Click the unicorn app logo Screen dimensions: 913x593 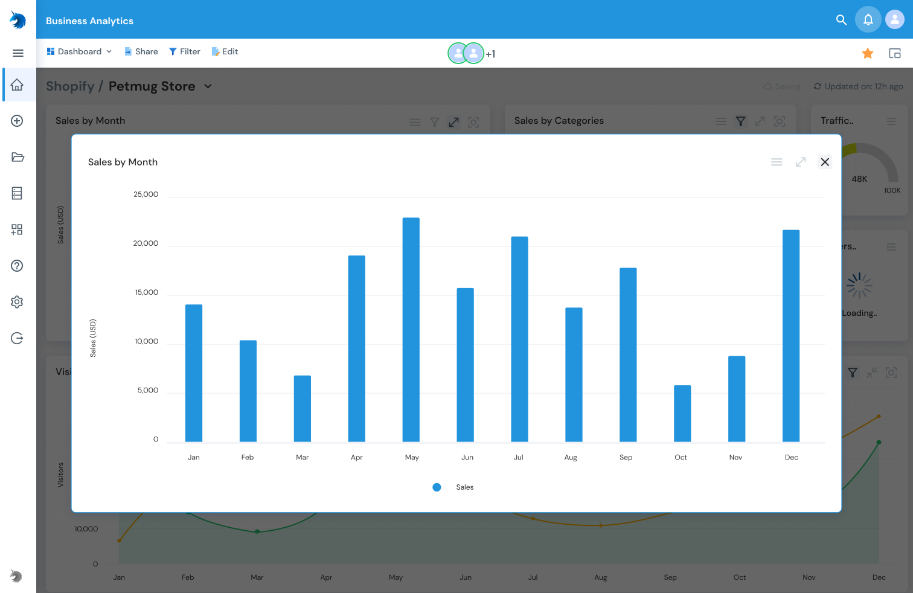click(x=18, y=20)
